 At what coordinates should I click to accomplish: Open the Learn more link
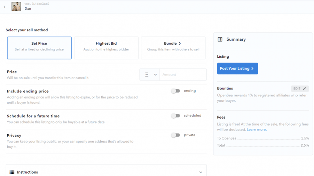257,130
